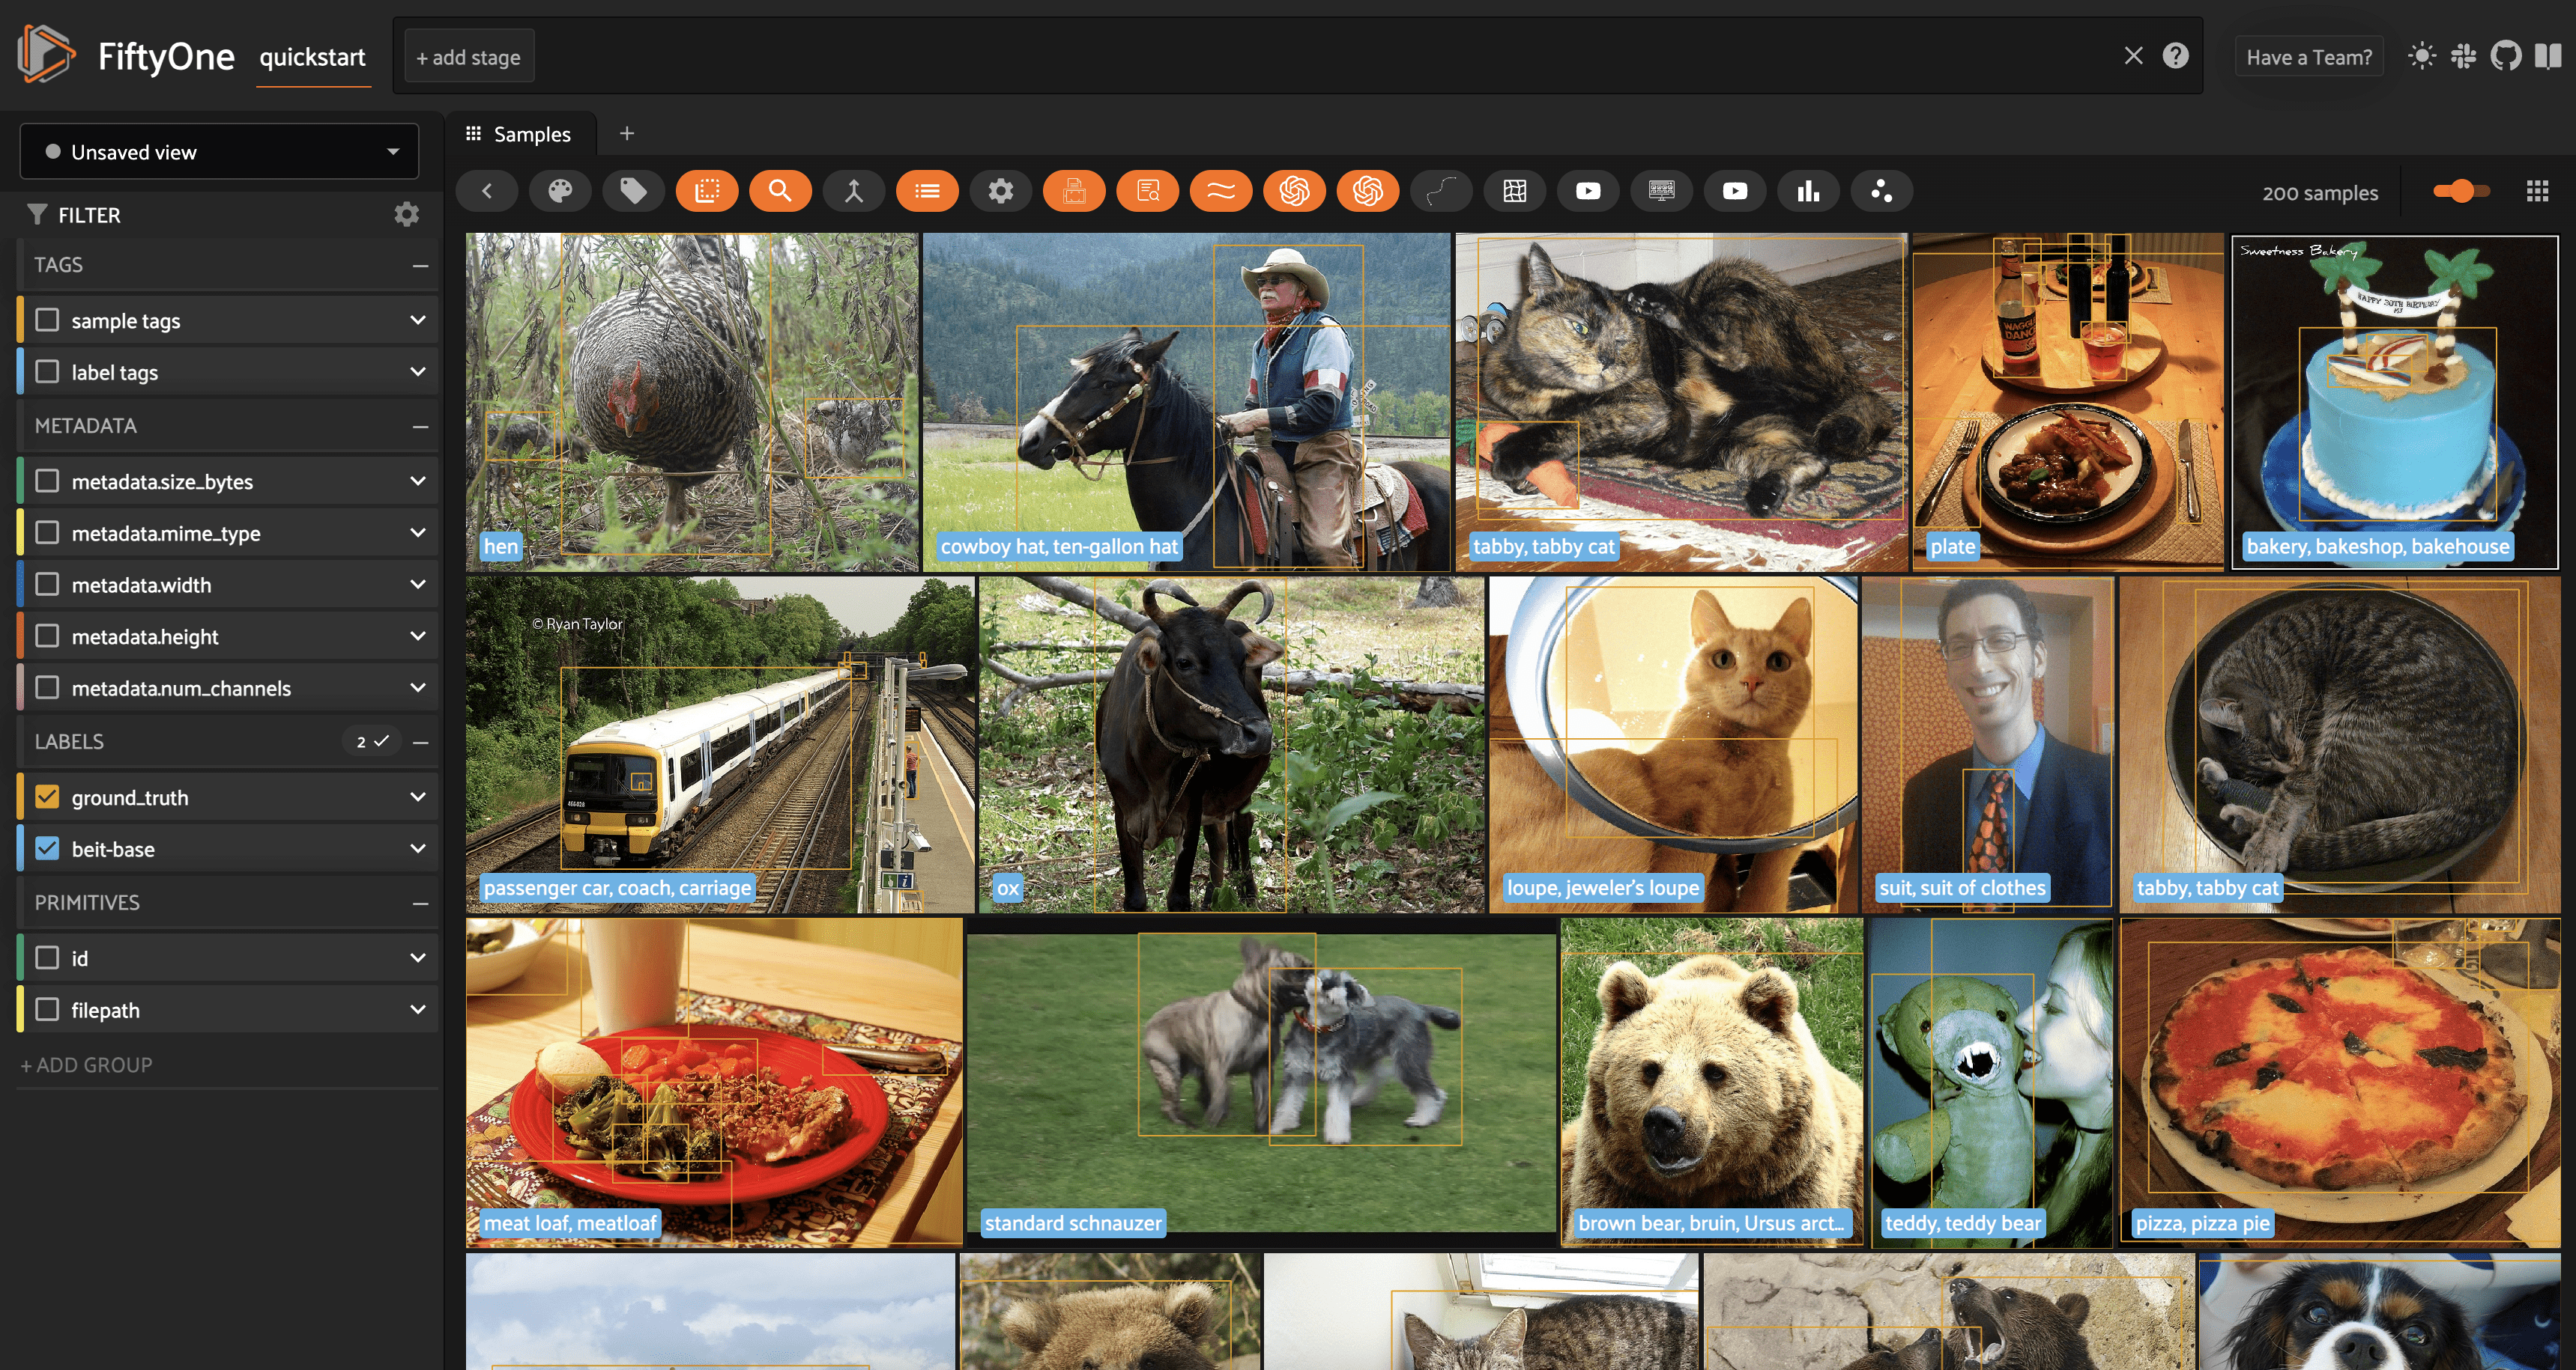
Task: Expand the sample tags dropdown arrow
Action: [418, 320]
